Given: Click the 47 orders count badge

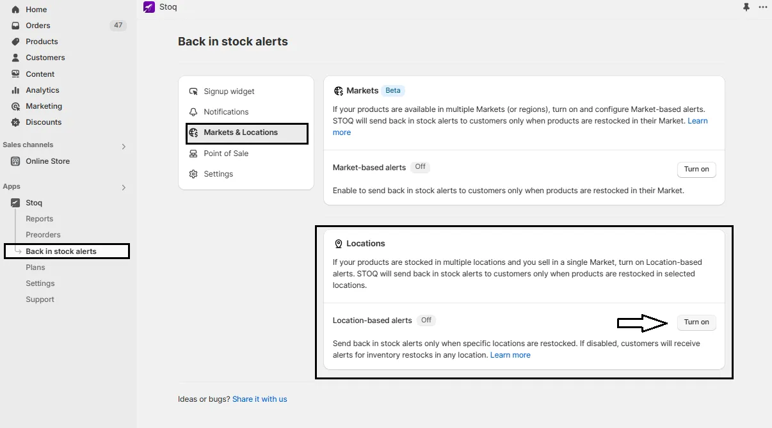Looking at the screenshot, I should point(118,26).
